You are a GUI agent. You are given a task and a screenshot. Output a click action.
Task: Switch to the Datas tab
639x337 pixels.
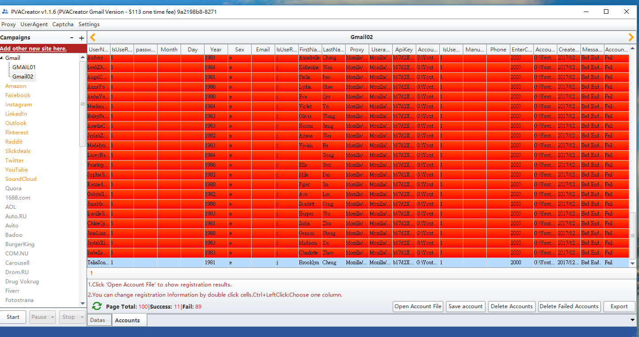(98, 320)
